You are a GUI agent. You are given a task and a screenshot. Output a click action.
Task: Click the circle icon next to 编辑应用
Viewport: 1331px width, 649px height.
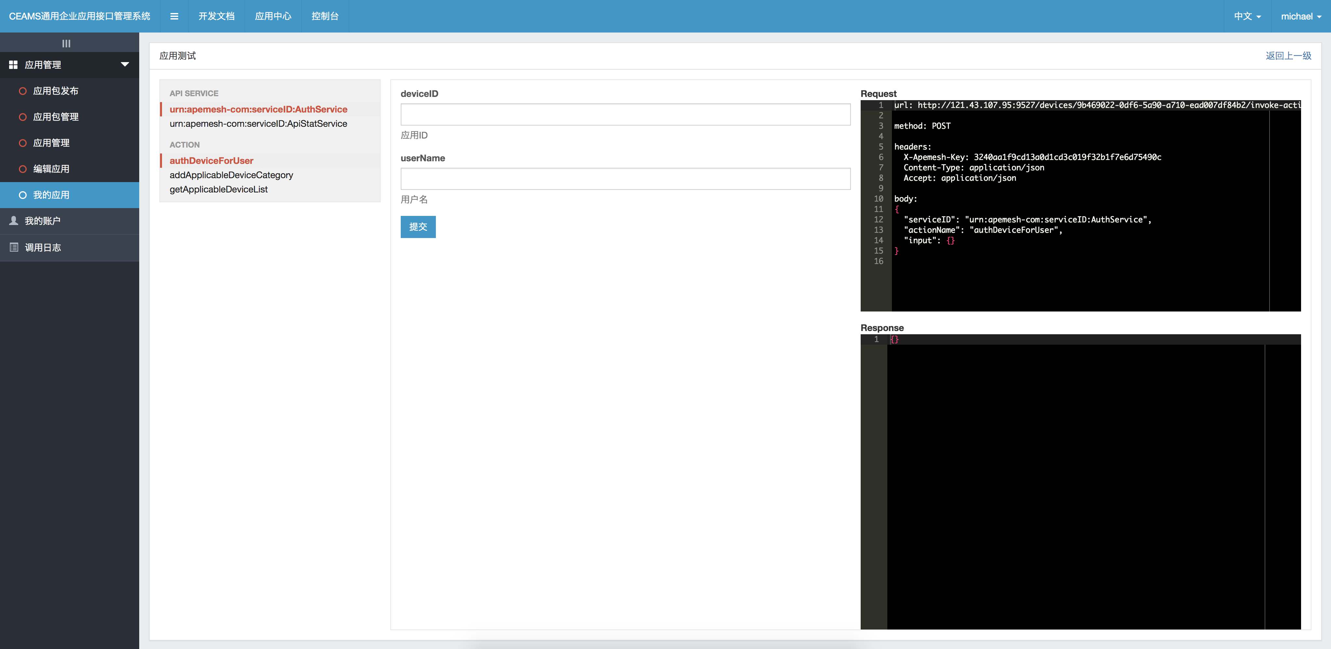(x=23, y=169)
